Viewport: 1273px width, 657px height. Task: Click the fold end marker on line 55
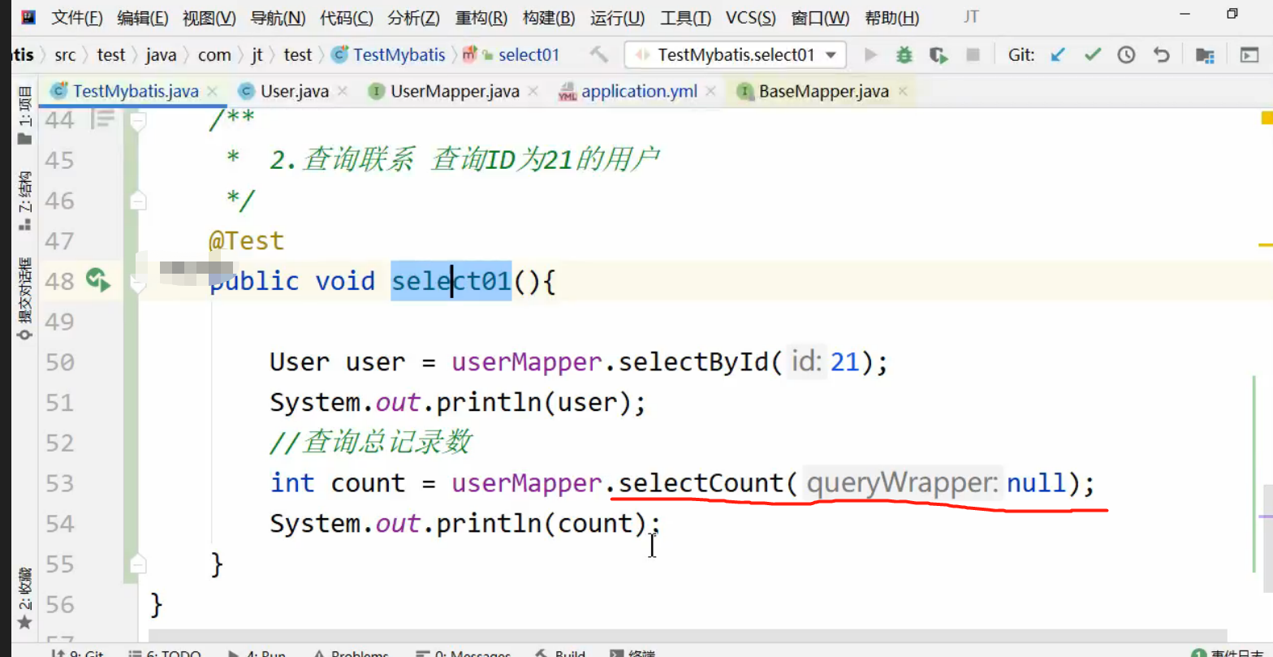point(138,564)
